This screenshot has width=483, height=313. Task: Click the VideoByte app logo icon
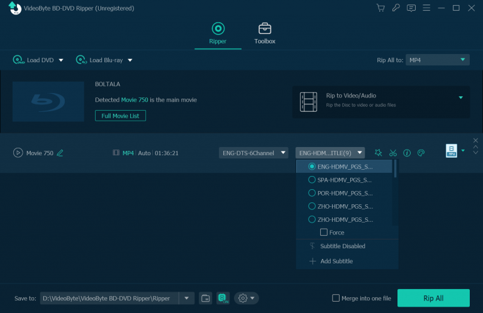pyautogui.click(x=15, y=8)
